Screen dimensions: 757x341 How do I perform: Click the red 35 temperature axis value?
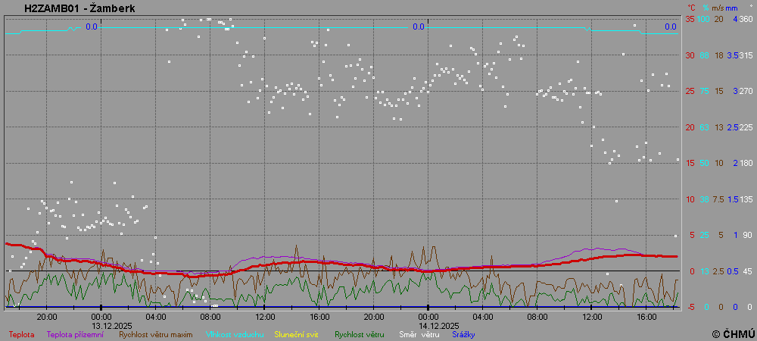tap(690, 19)
